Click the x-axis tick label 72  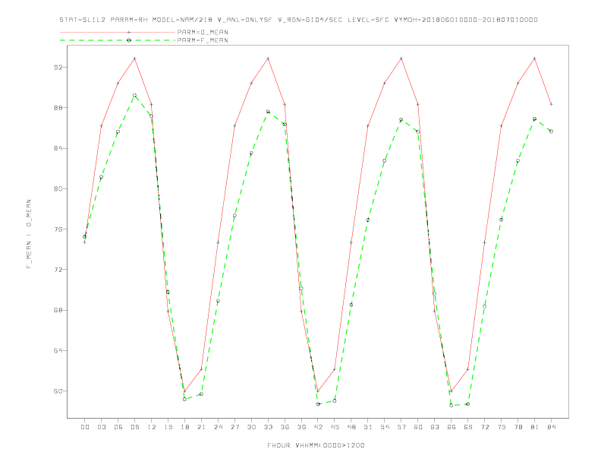click(484, 427)
